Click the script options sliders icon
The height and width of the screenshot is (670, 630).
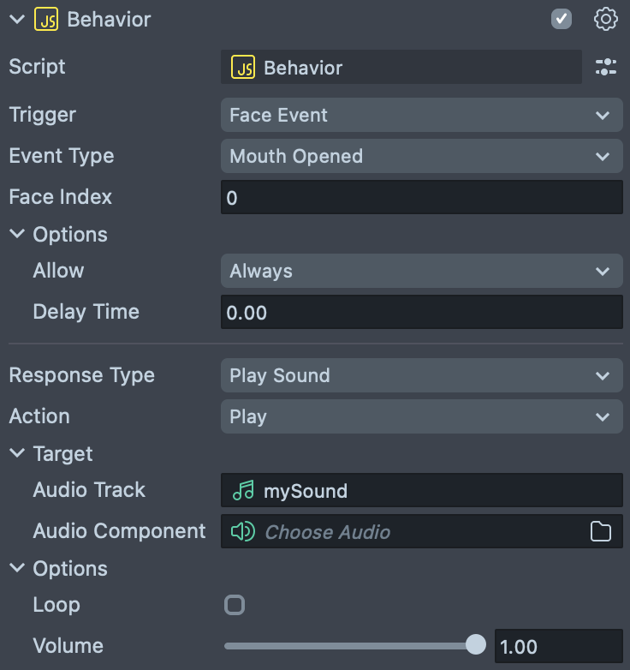605,68
